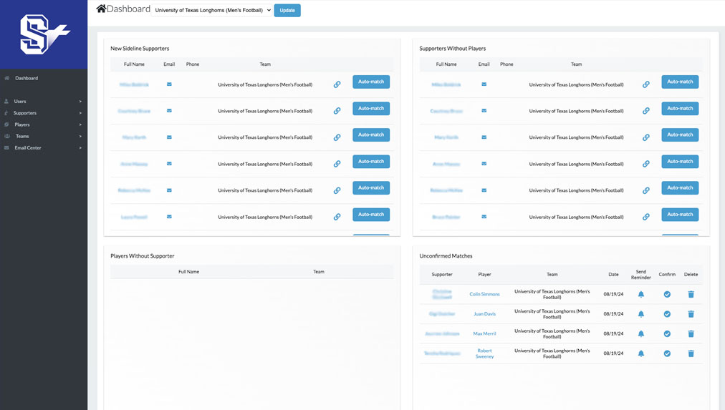
Task: Click email icon in first New Sideline Supporters row
Action: (x=169, y=84)
